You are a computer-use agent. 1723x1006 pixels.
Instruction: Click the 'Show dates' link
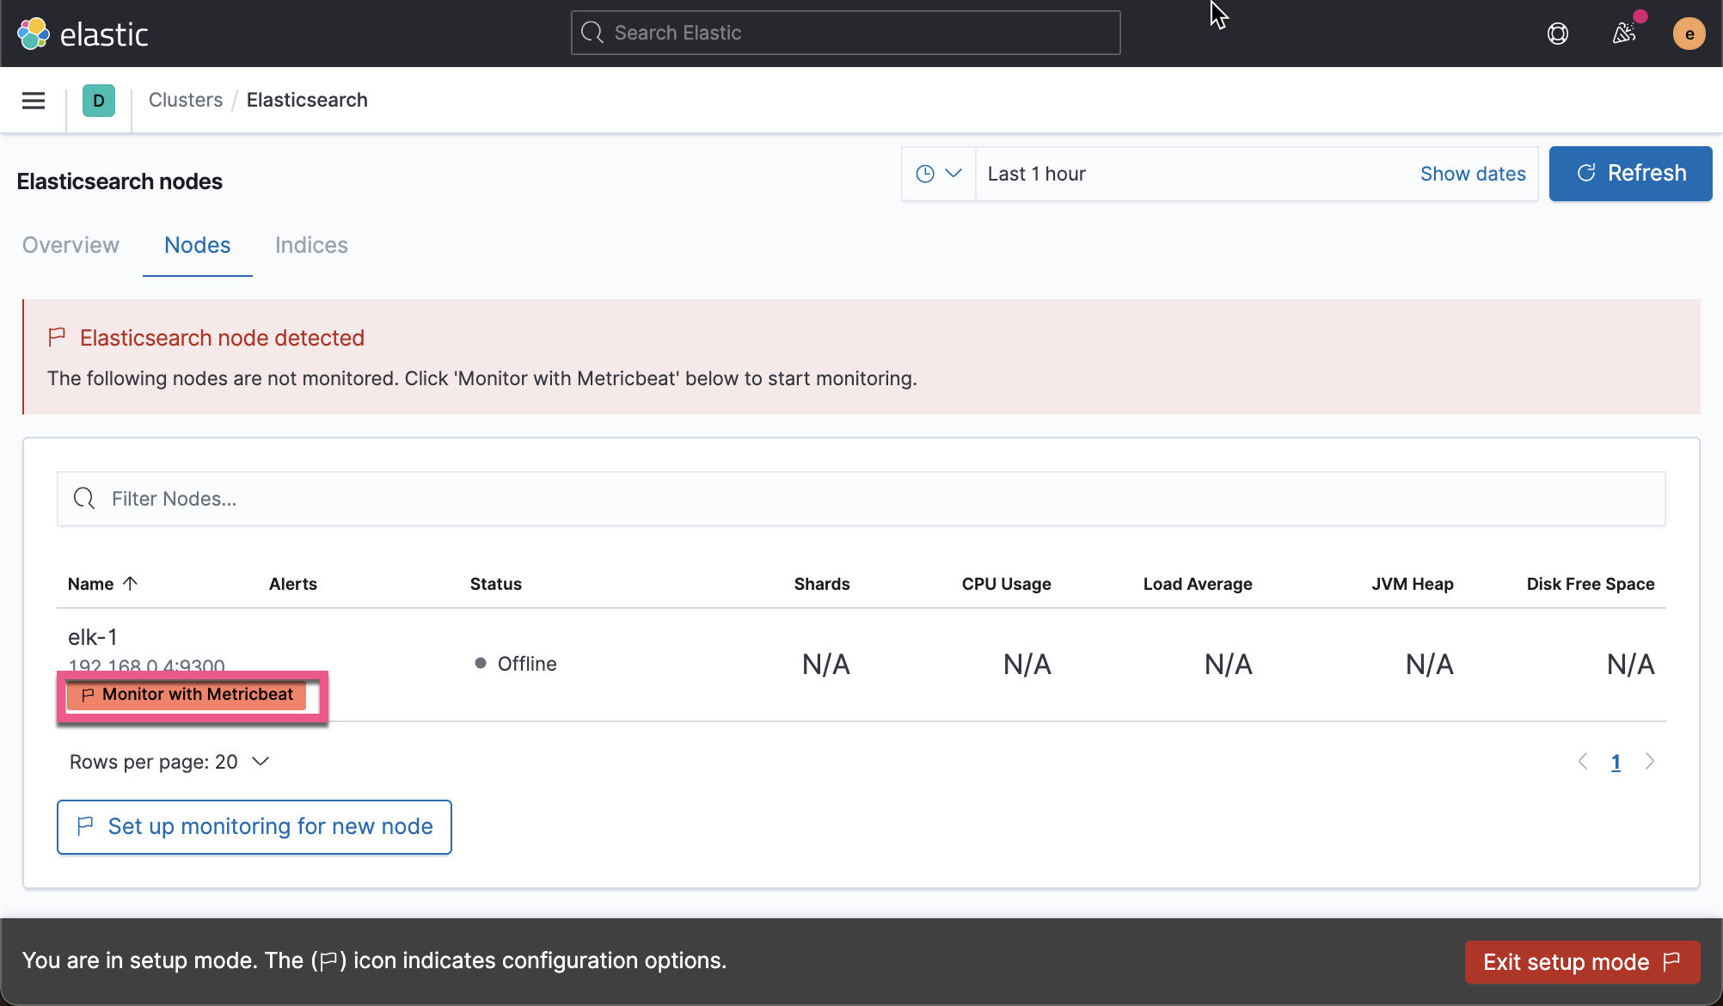(1473, 173)
